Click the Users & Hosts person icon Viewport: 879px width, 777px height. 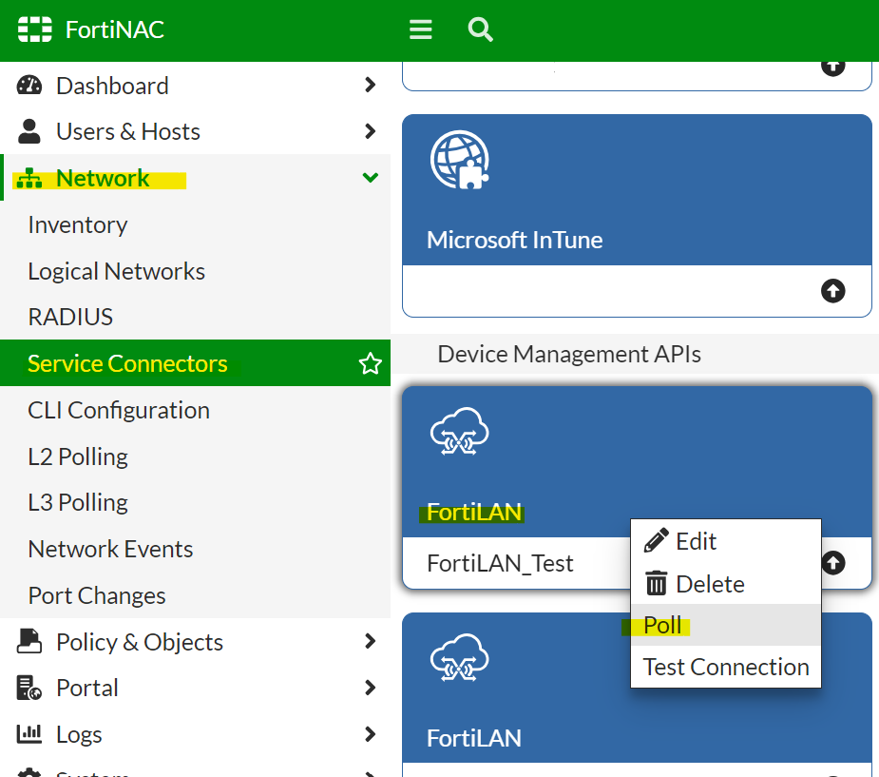(x=29, y=131)
